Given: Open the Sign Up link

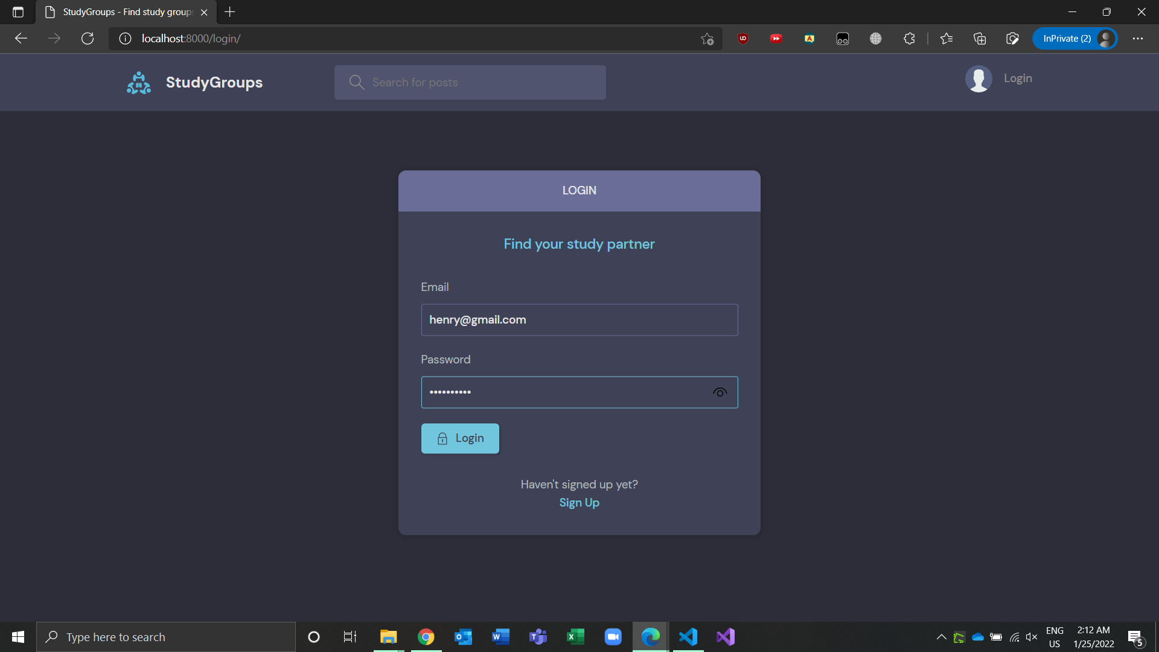Looking at the screenshot, I should 579,502.
